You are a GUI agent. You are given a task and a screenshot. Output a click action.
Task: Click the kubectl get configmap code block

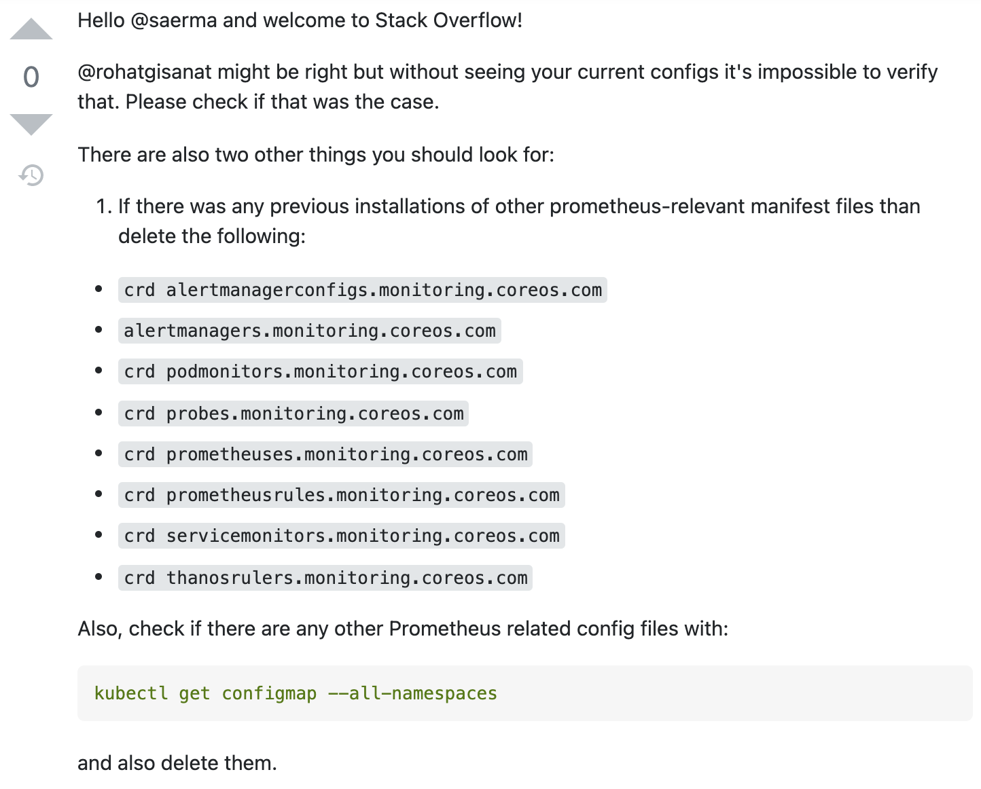(525, 693)
